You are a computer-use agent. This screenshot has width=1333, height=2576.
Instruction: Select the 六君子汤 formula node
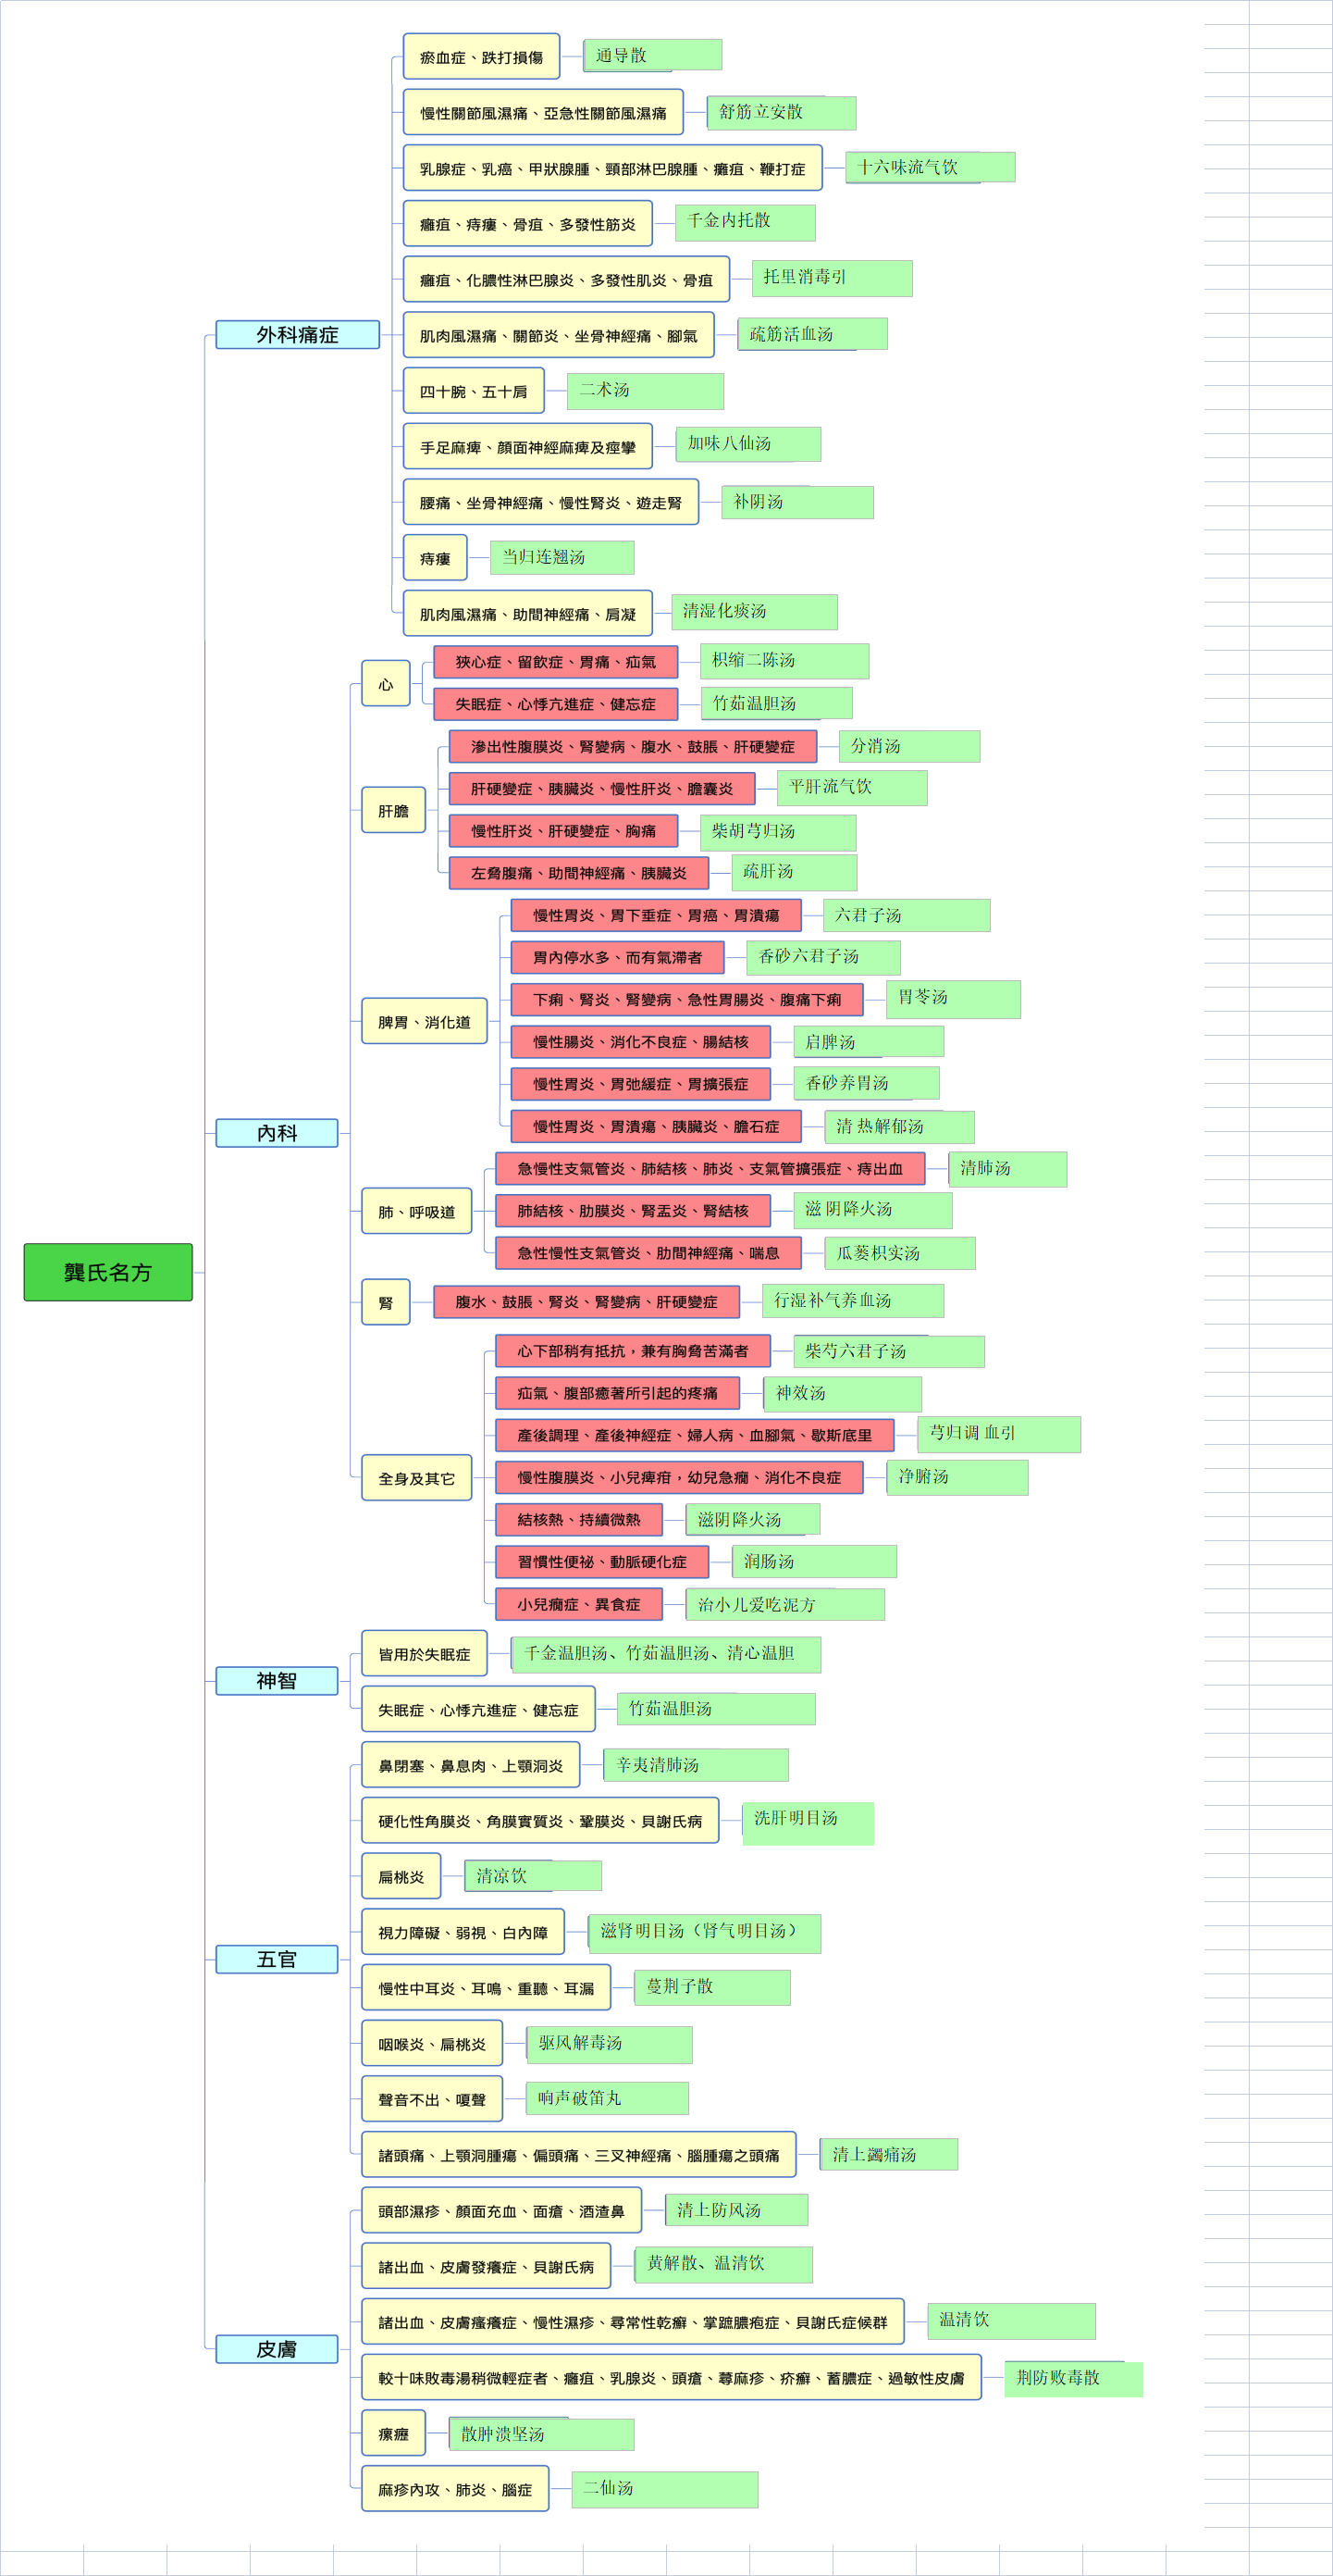[907, 915]
